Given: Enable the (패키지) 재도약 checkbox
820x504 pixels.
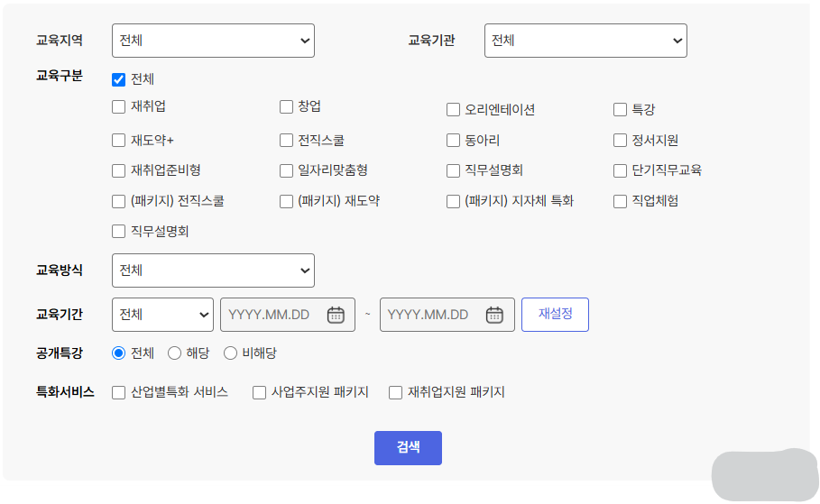Looking at the screenshot, I should click(x=286, y=201).
